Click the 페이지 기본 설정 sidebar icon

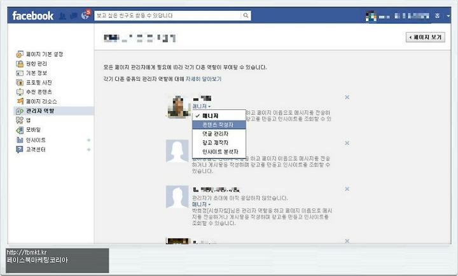tap(20, 54)
